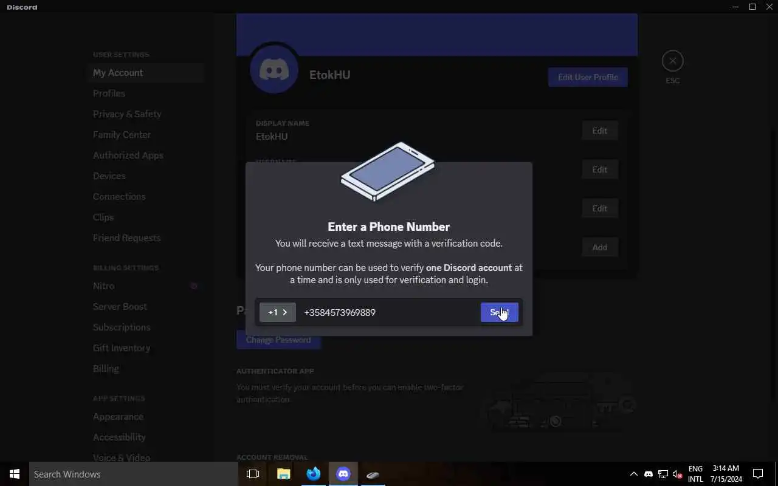
Task: Click Edit User Profile button
Action: click(588, 77)
